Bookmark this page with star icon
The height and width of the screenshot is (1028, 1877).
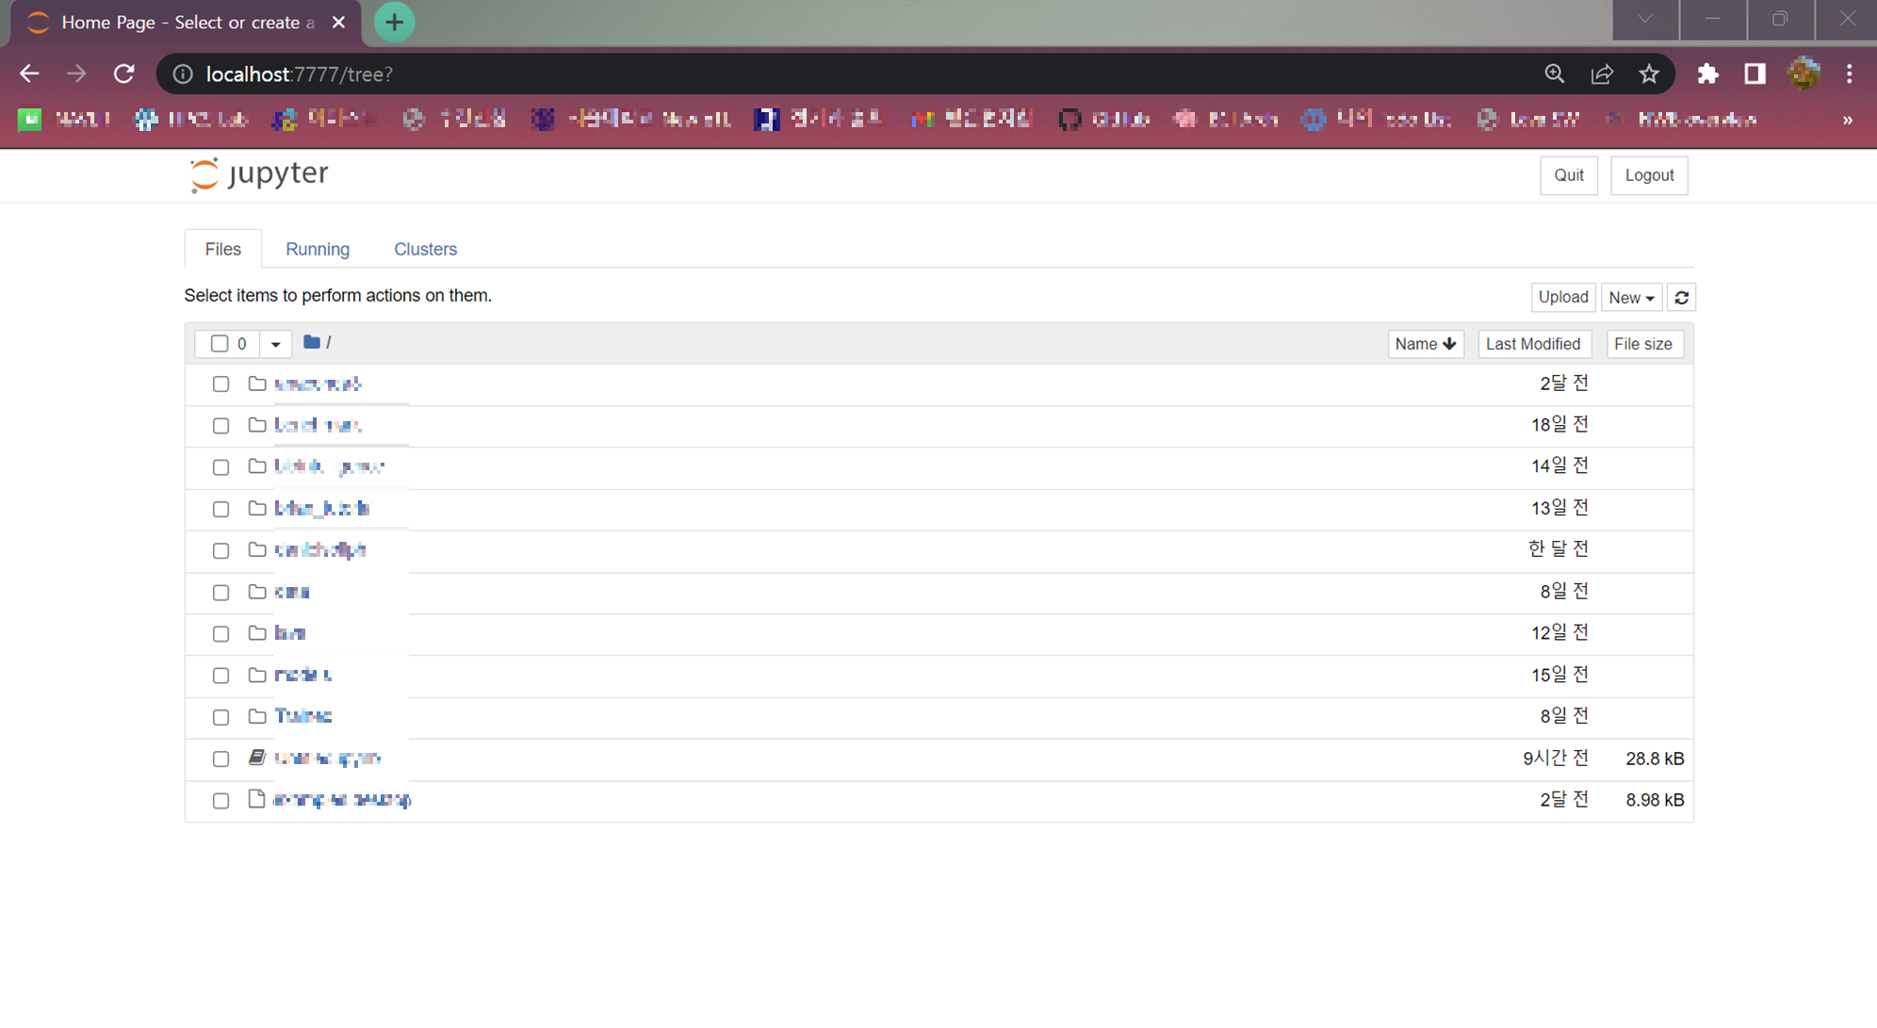1648,73
